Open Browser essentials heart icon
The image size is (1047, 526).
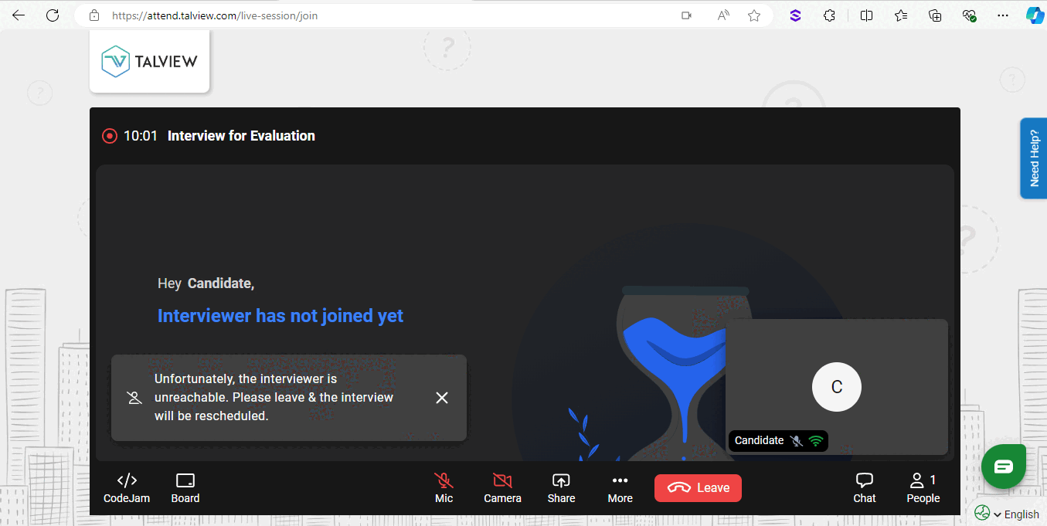click(970, 15)
